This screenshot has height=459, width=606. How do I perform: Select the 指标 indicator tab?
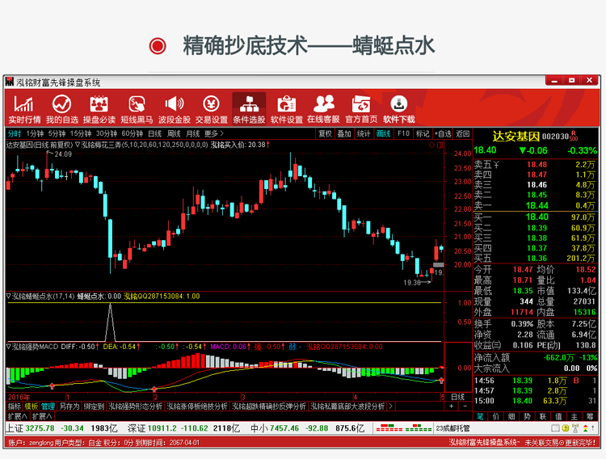[x=15, y=406]
